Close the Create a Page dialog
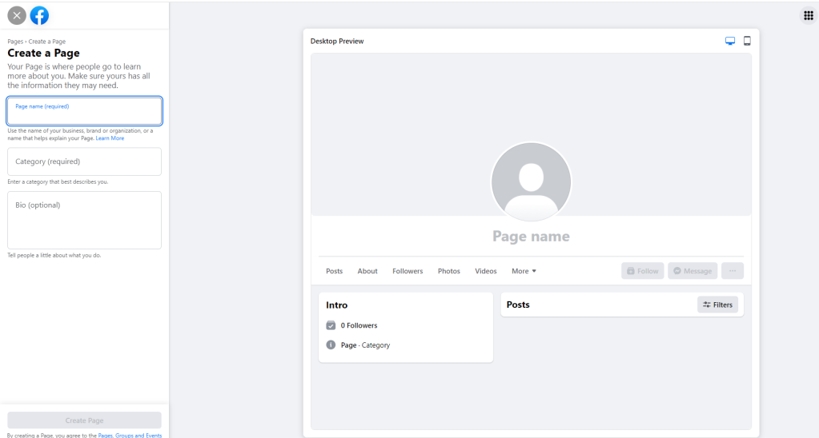819x438 pixels. [x=17, y=16]
